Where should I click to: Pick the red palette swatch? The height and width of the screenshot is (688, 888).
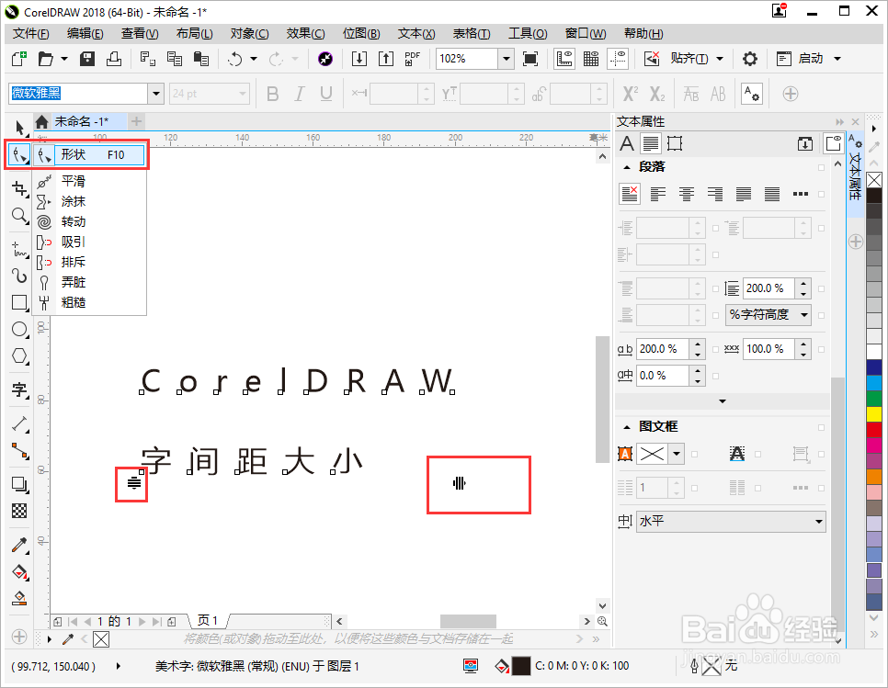point(874,430)
